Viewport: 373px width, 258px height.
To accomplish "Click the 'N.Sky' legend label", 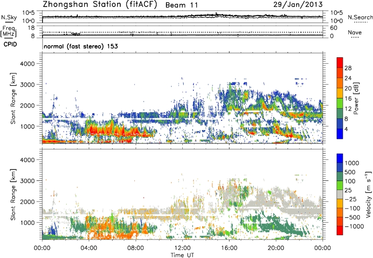I will click(x=9, y=17).
